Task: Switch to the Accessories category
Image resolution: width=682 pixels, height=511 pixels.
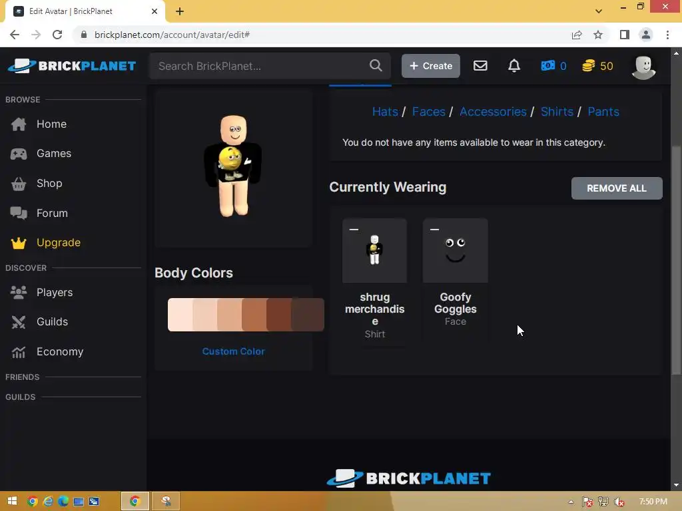Action: click(493, 112)
